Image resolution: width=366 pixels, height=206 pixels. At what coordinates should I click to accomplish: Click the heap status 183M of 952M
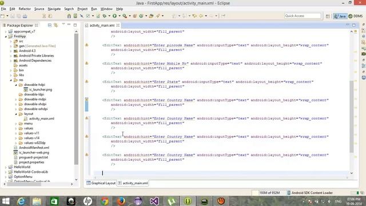(x=269, y=193)
